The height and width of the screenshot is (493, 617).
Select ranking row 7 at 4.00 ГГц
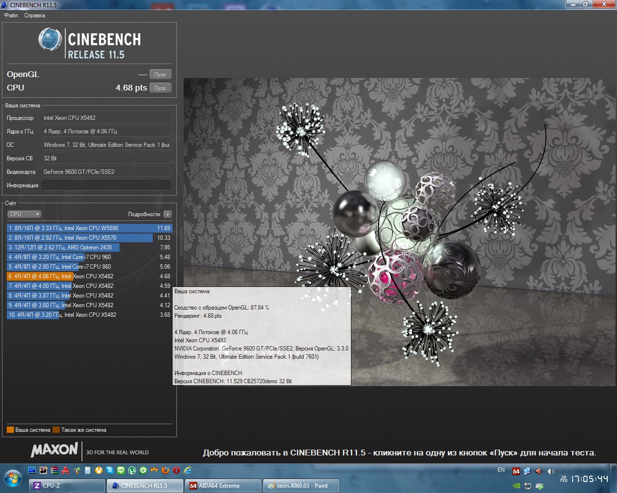[89, 286]
